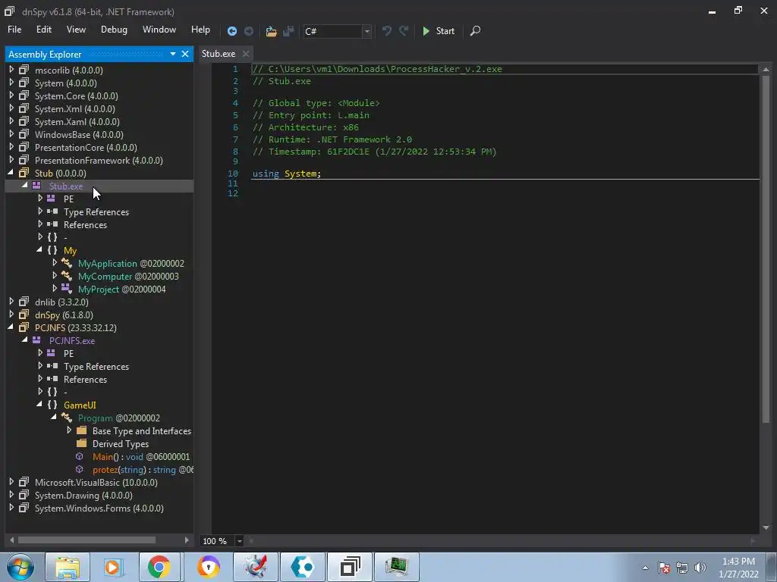Collapse the My namespace node
Screen dimensions: 777x582
pyautogui.click(x=39, y=250)
